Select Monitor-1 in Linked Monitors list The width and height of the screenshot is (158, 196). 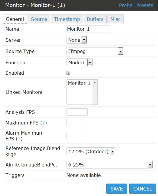(x=79, y=83)
